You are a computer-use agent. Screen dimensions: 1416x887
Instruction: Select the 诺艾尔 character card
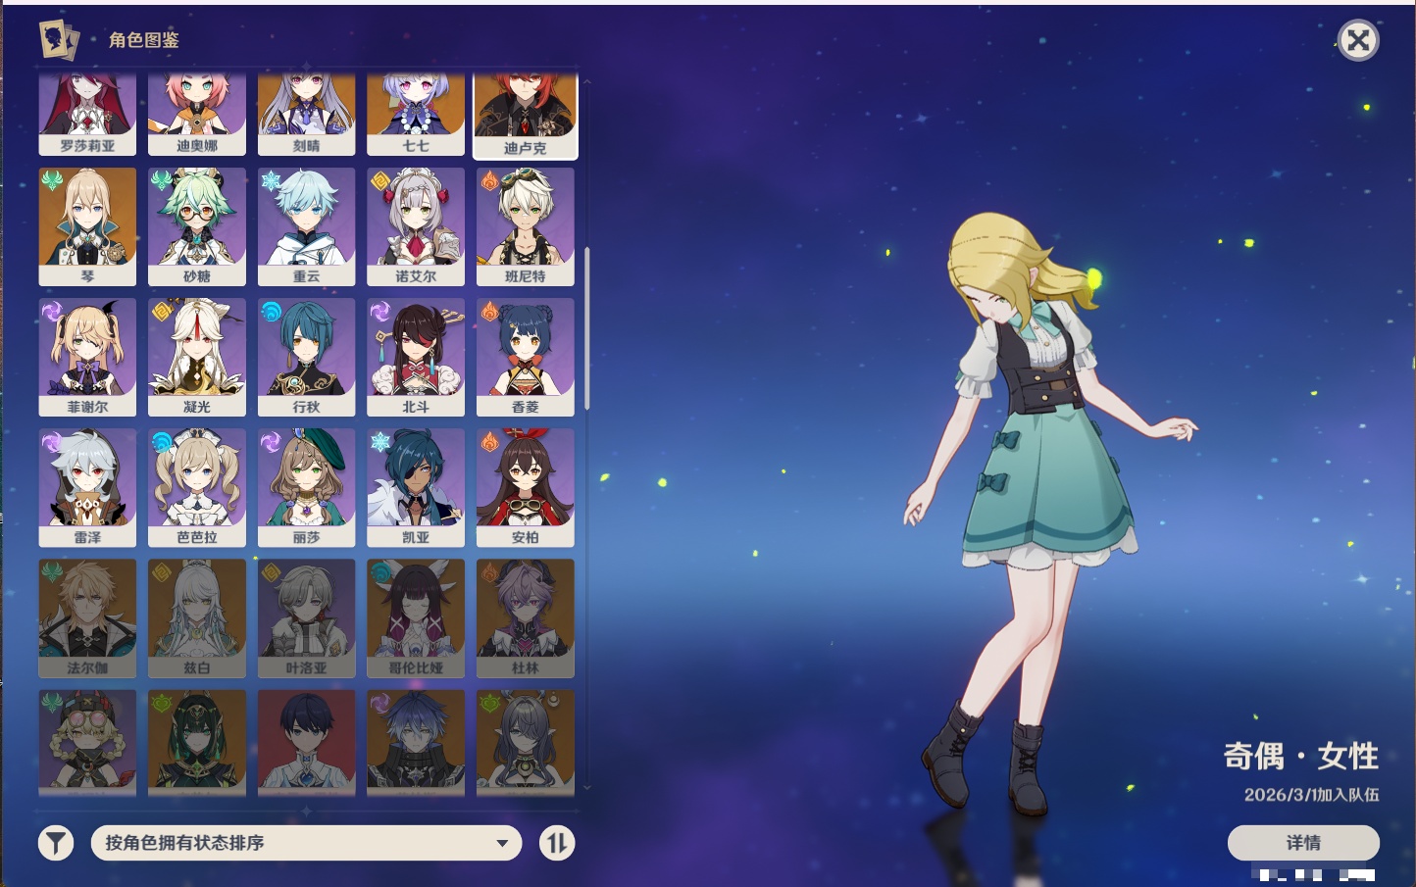tap(416, 226)
